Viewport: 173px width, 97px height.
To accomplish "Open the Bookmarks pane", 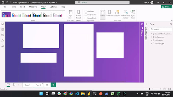I will pyautogui.click(x=109, y=13).
